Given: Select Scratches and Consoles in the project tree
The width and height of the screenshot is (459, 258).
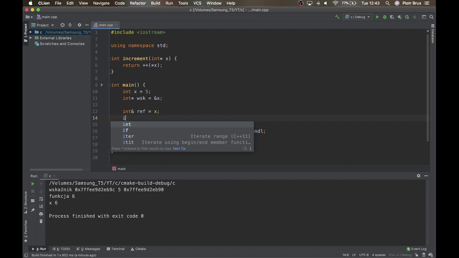Looking at the screenshot, I should (60, 44).
